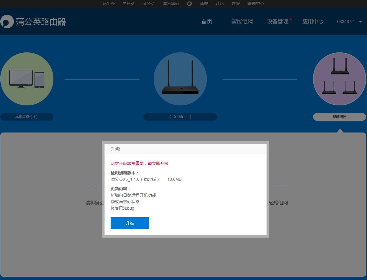The image size is (367, 280).
Task: Click the 新增向日葵远程开机功能 update note
Action: [133, 195]
